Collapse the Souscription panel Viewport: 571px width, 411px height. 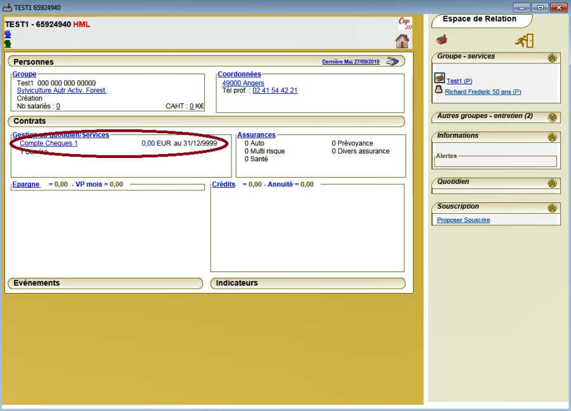[552, 208]
